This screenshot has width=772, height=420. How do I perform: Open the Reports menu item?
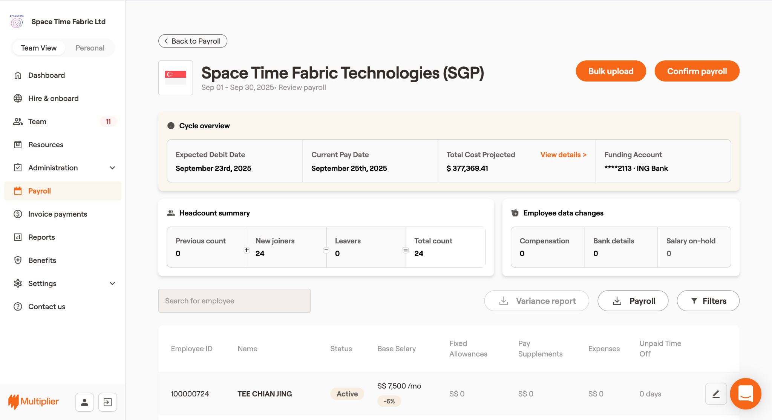tap(41, 237)
